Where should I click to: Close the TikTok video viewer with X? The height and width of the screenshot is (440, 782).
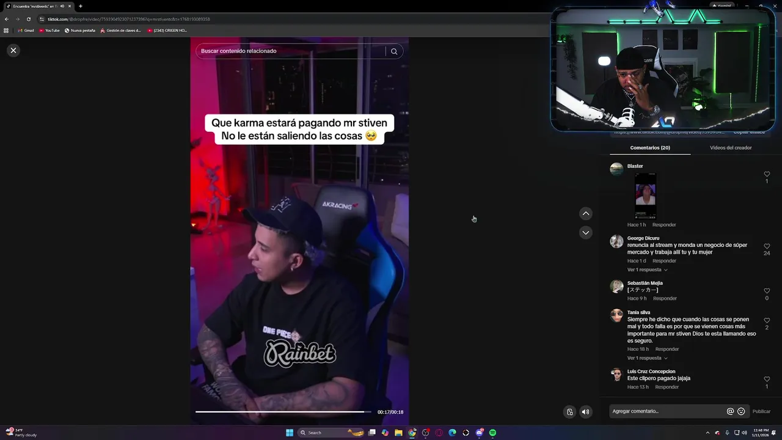point(13,50)
